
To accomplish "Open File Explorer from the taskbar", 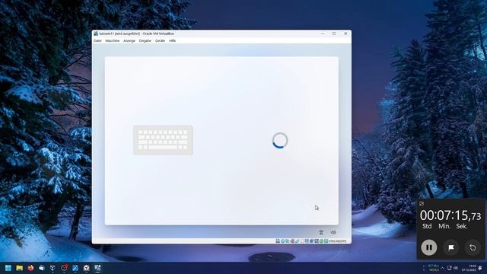I will click(x=19, y=268).
